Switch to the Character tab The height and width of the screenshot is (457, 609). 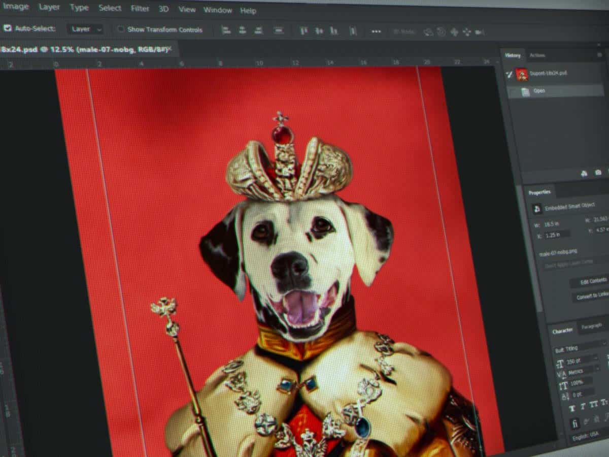(562, 331)
